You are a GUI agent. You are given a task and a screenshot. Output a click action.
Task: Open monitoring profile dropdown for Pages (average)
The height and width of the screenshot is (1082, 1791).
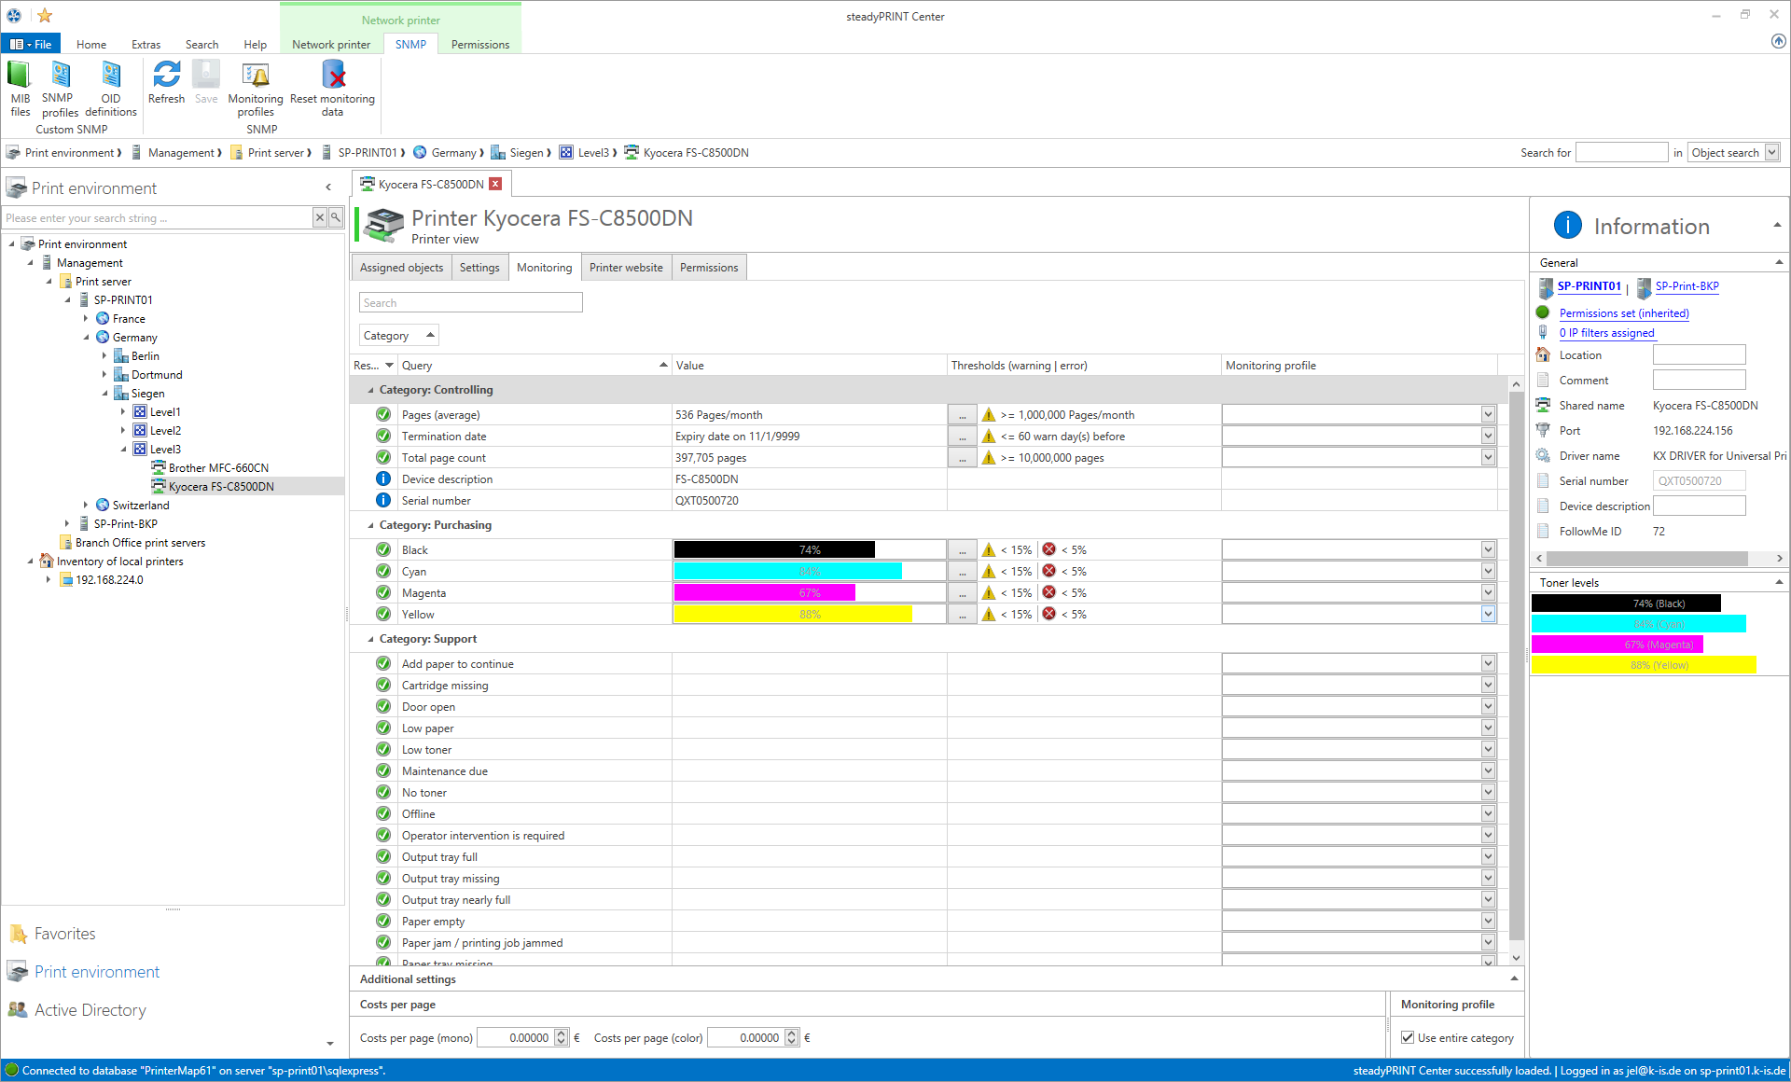(1488, 415)
